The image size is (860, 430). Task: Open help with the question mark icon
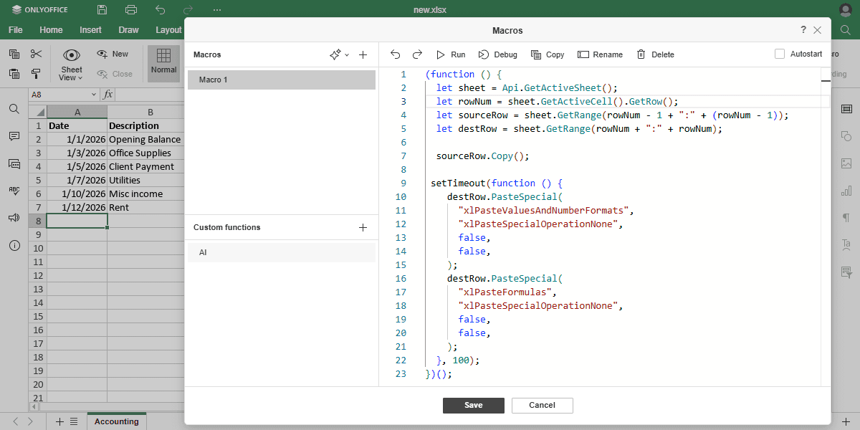[x=803, y=30]
